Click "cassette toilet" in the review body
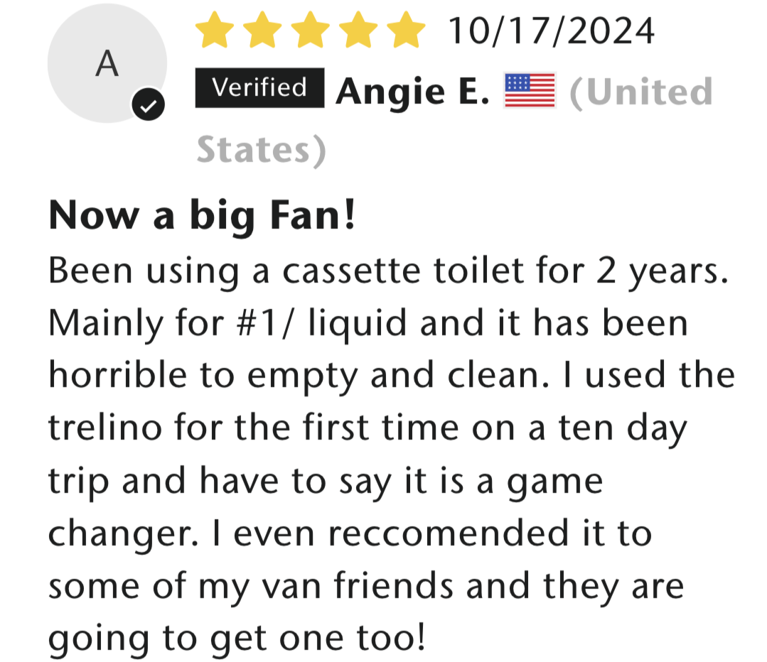Screen dimensions: 767x662 pyautogui.click(x=401, y=271)
